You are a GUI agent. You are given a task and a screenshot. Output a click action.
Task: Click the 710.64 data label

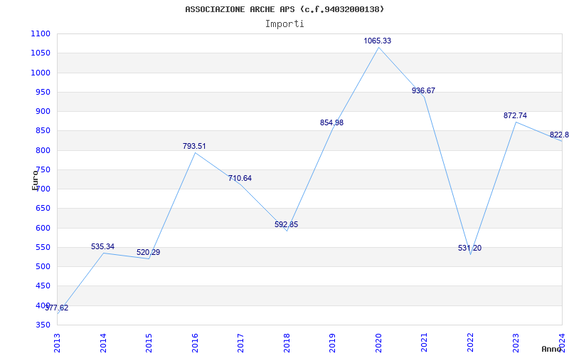pyautogui.click(x=240, y=179)
